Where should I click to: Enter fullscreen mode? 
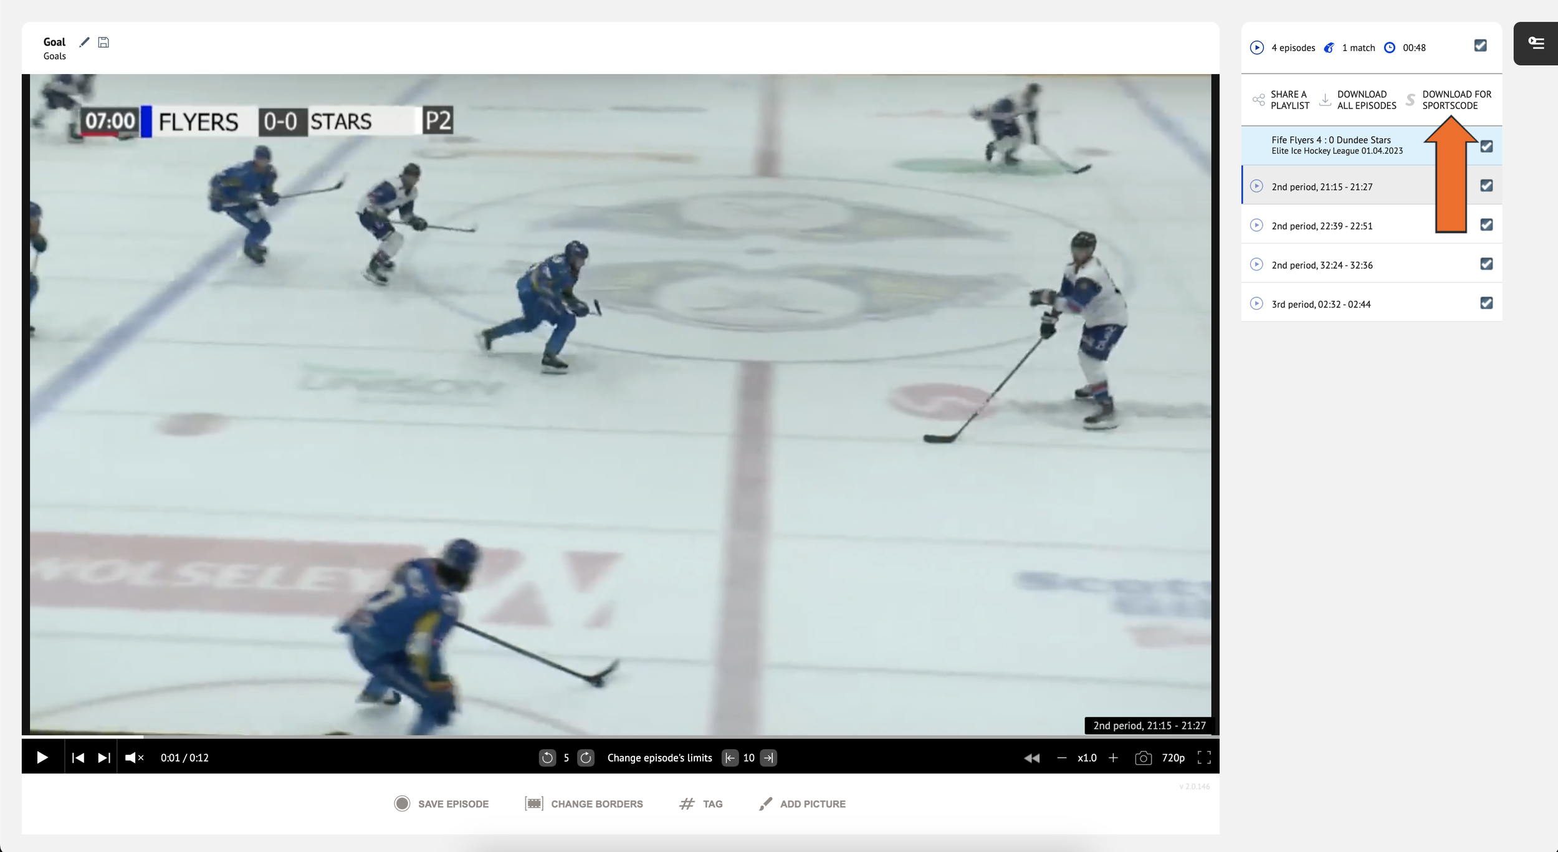coord(1204,758)
